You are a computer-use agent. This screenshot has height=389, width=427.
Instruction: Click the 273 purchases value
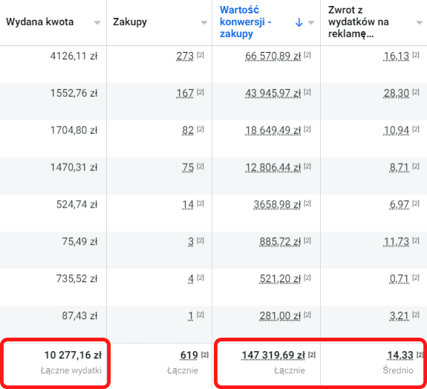pyautogui.click(x=185, y=57)
